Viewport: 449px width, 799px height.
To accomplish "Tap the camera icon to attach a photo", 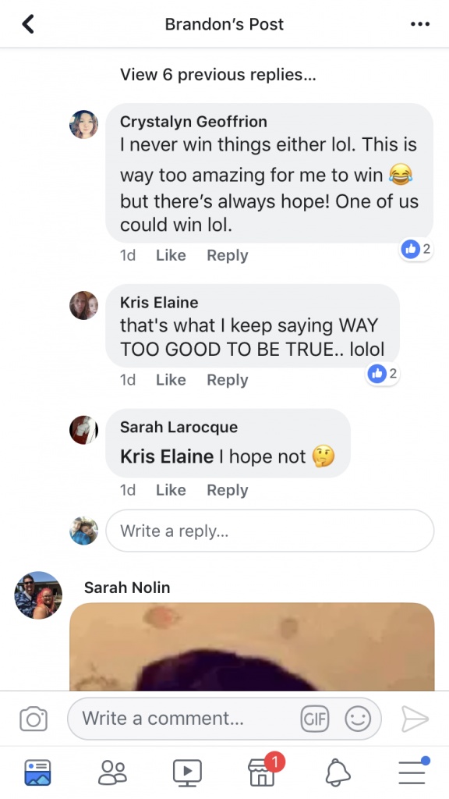I will [34, 719].
